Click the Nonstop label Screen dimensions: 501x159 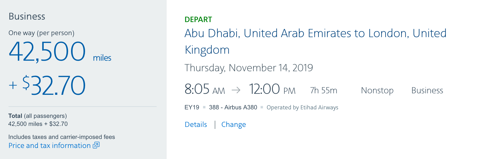377,90
